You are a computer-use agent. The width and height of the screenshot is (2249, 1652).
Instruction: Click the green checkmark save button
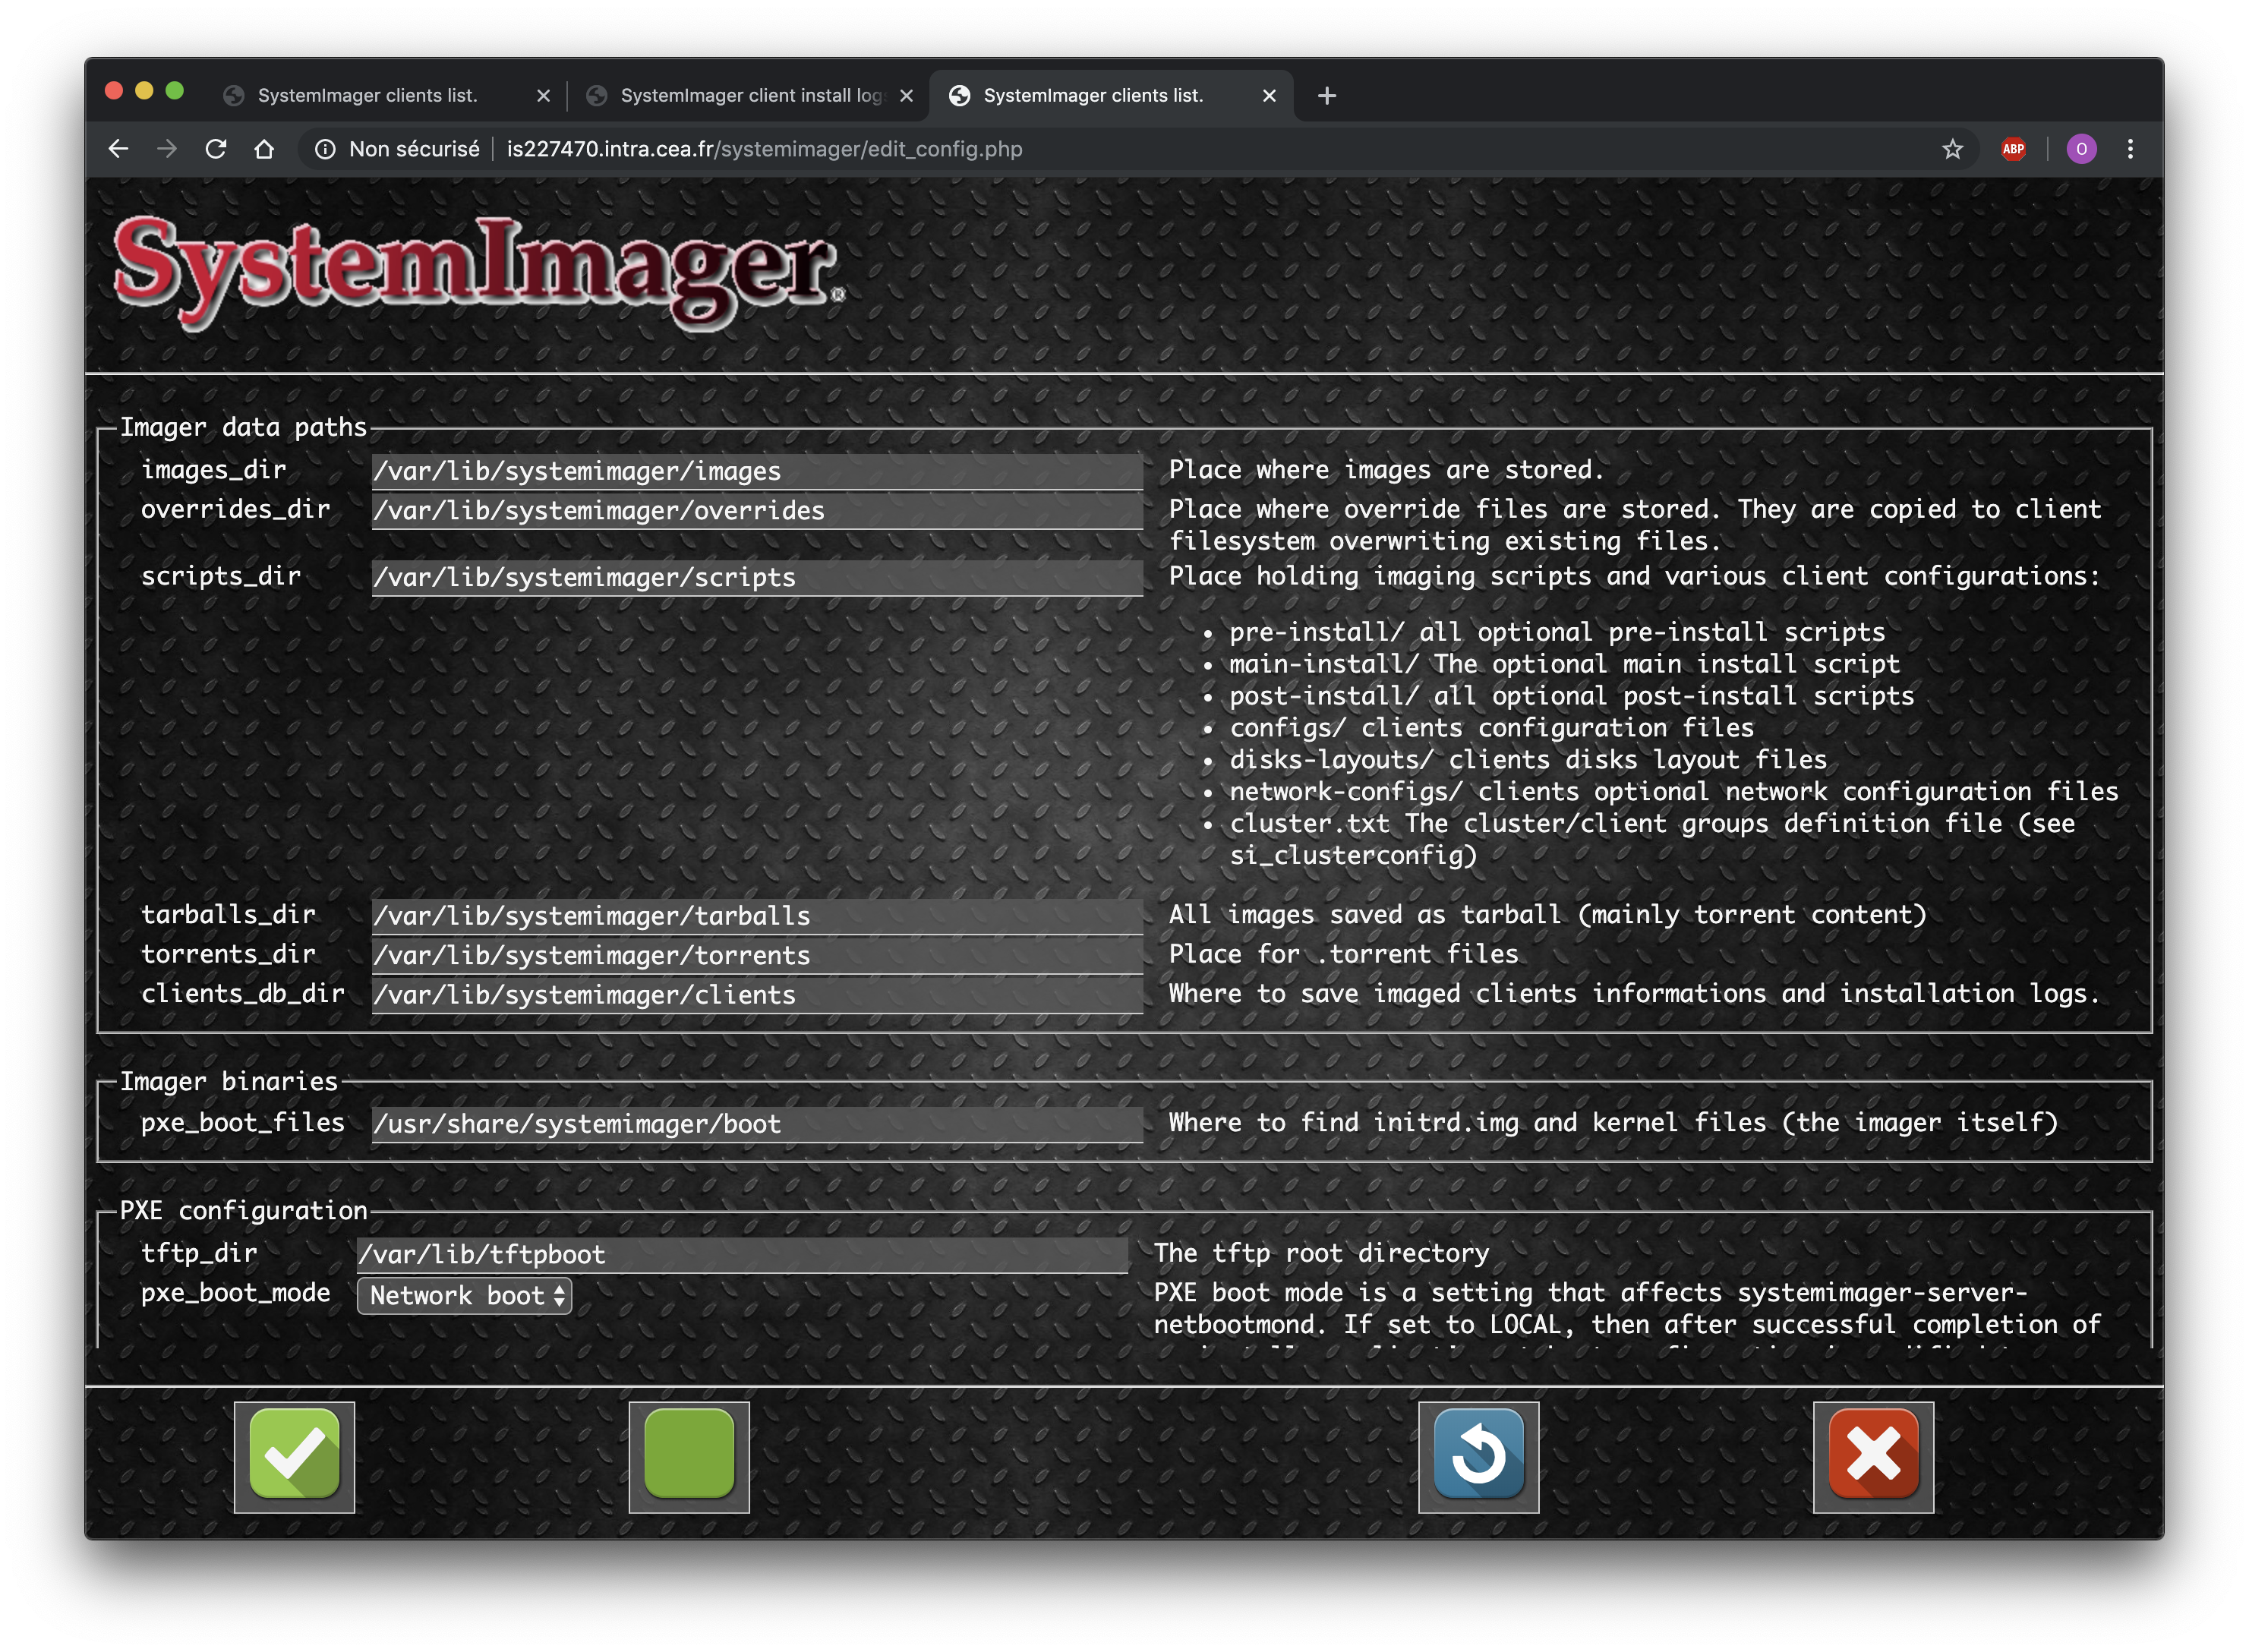point(294,1456)
